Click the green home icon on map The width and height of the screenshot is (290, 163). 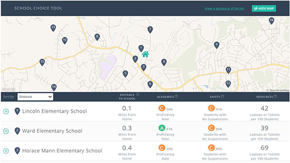tap(145, 54)
